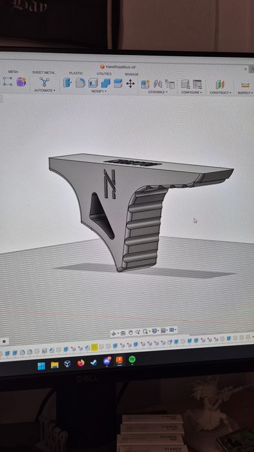The width and height of the screenshot is (254, 452).
Task: Open Firefox from the taskbar
Action: pos(81,363)
